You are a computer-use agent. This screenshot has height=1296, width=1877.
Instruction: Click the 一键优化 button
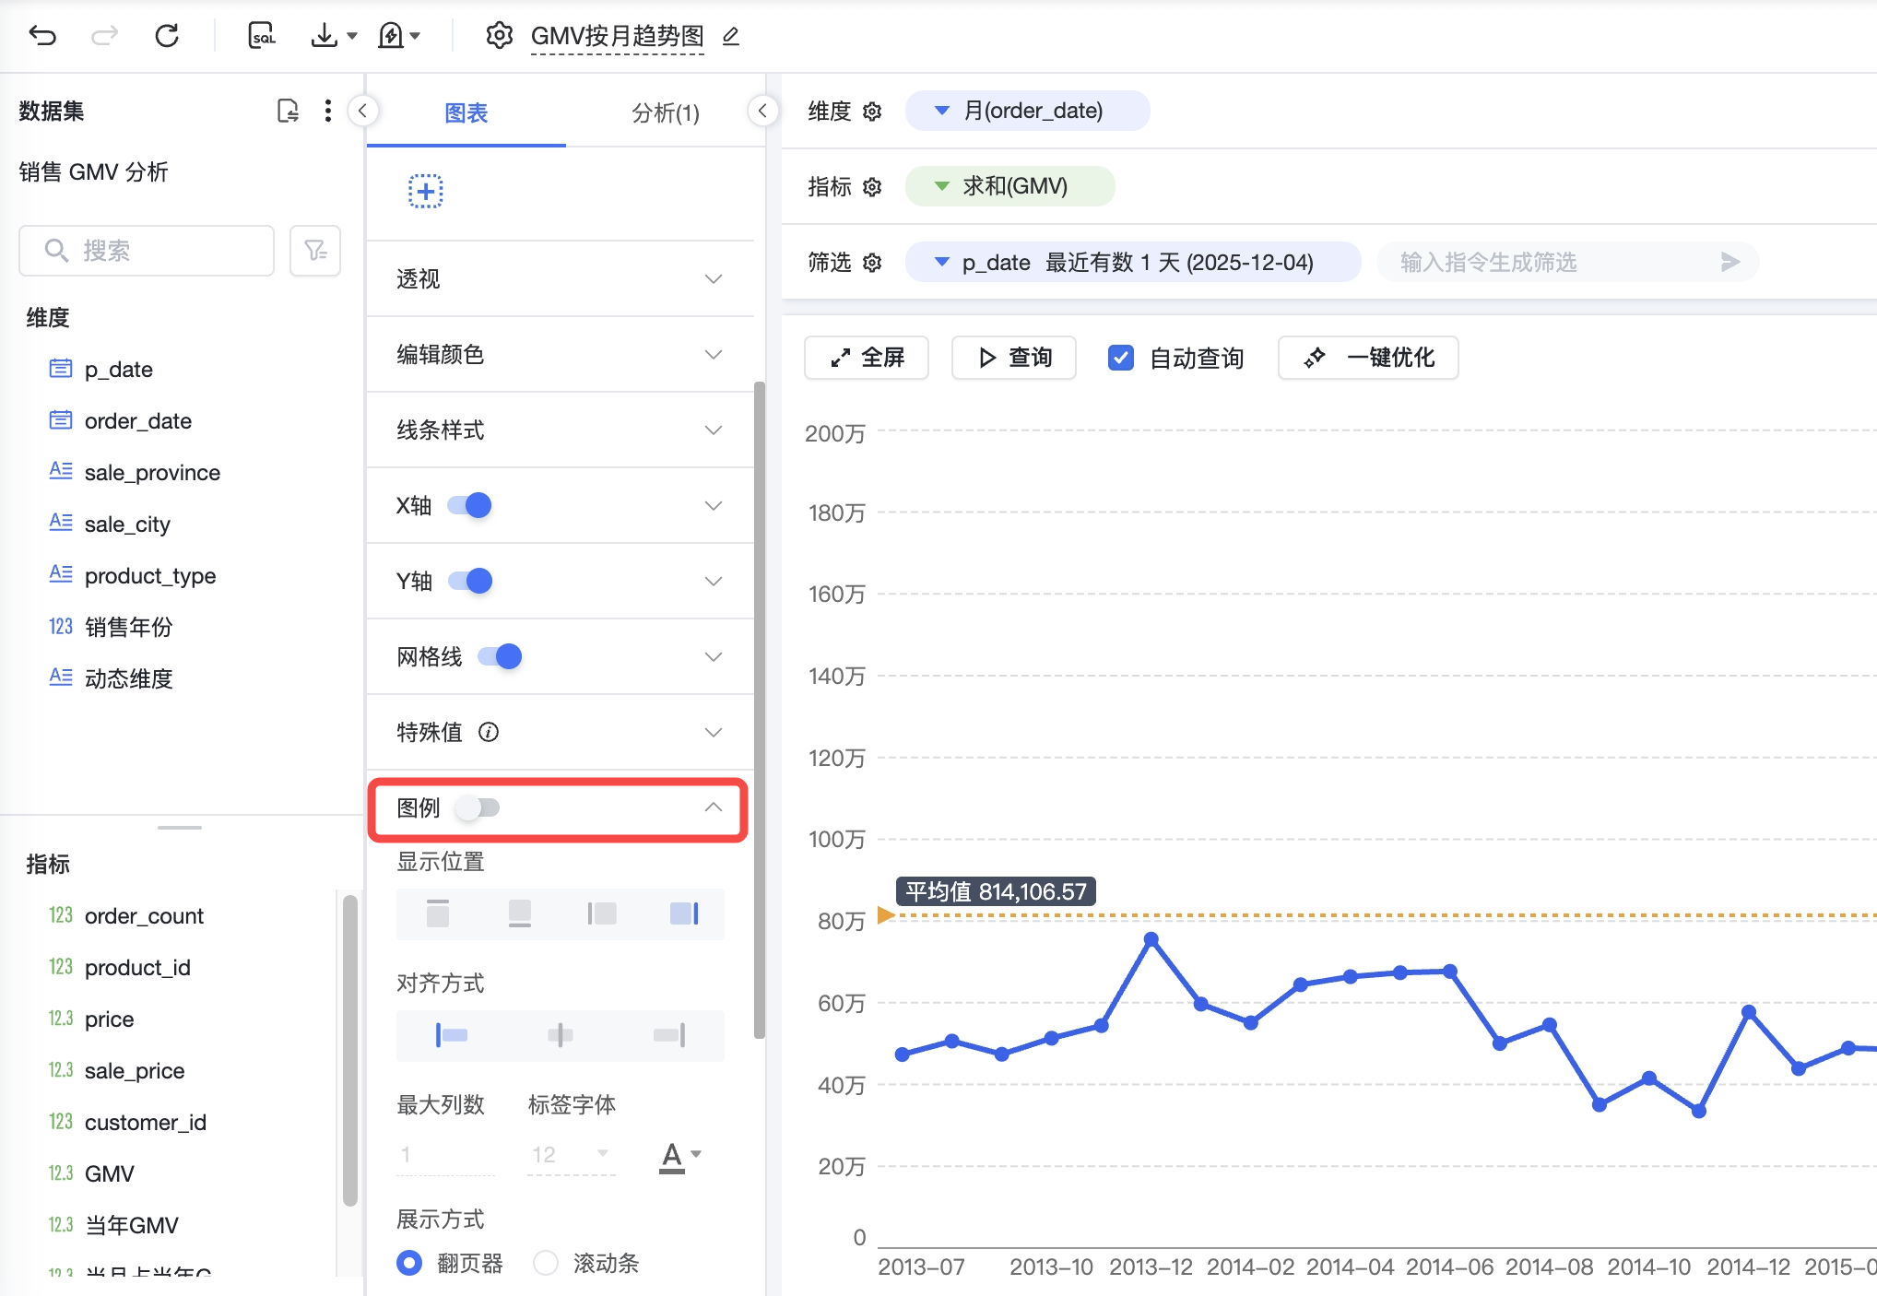1368,358
